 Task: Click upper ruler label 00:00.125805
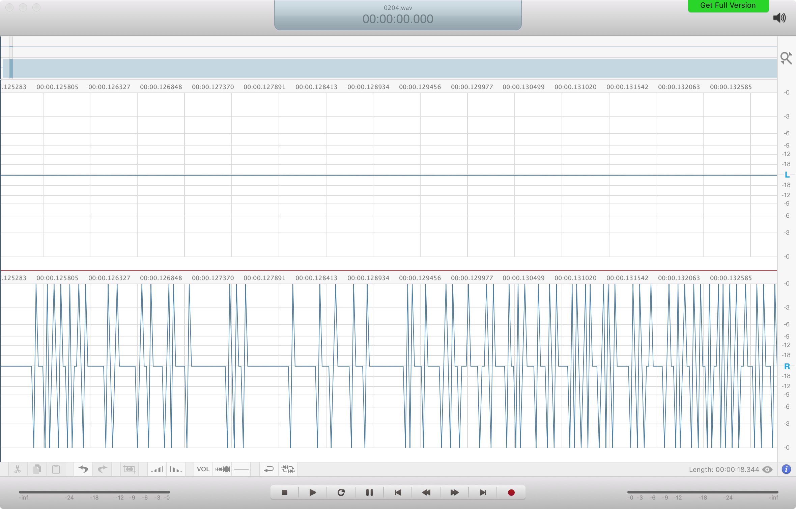click(57, 87)
